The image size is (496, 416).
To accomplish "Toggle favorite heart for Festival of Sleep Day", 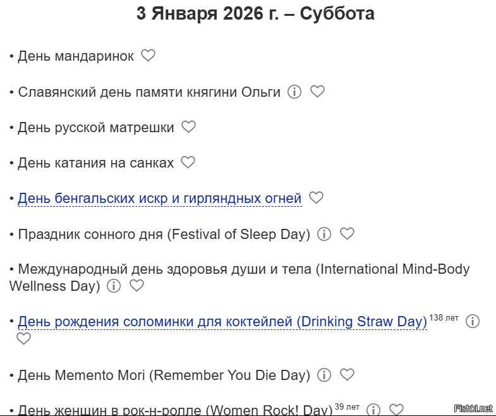I will (x=347, y=234).
